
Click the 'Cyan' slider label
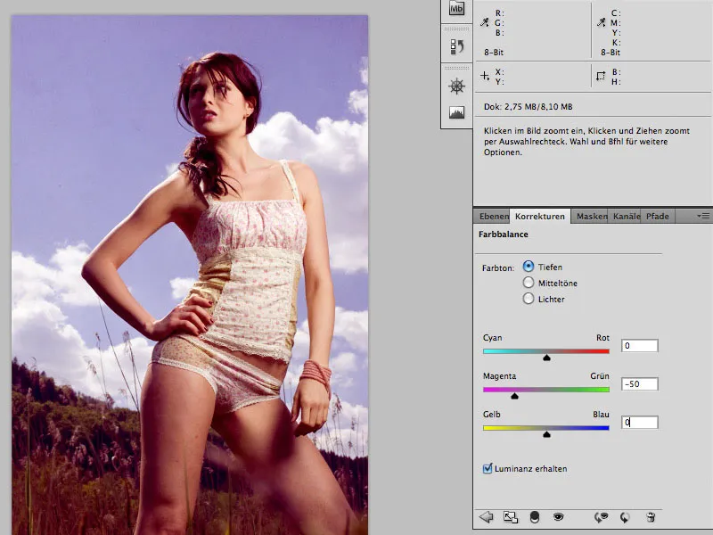coord(493,338)
